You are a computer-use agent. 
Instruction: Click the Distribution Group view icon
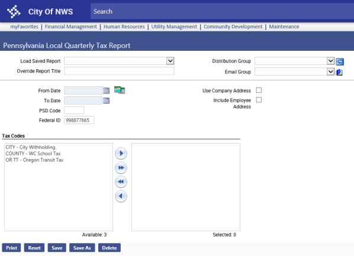click(340, 61)
